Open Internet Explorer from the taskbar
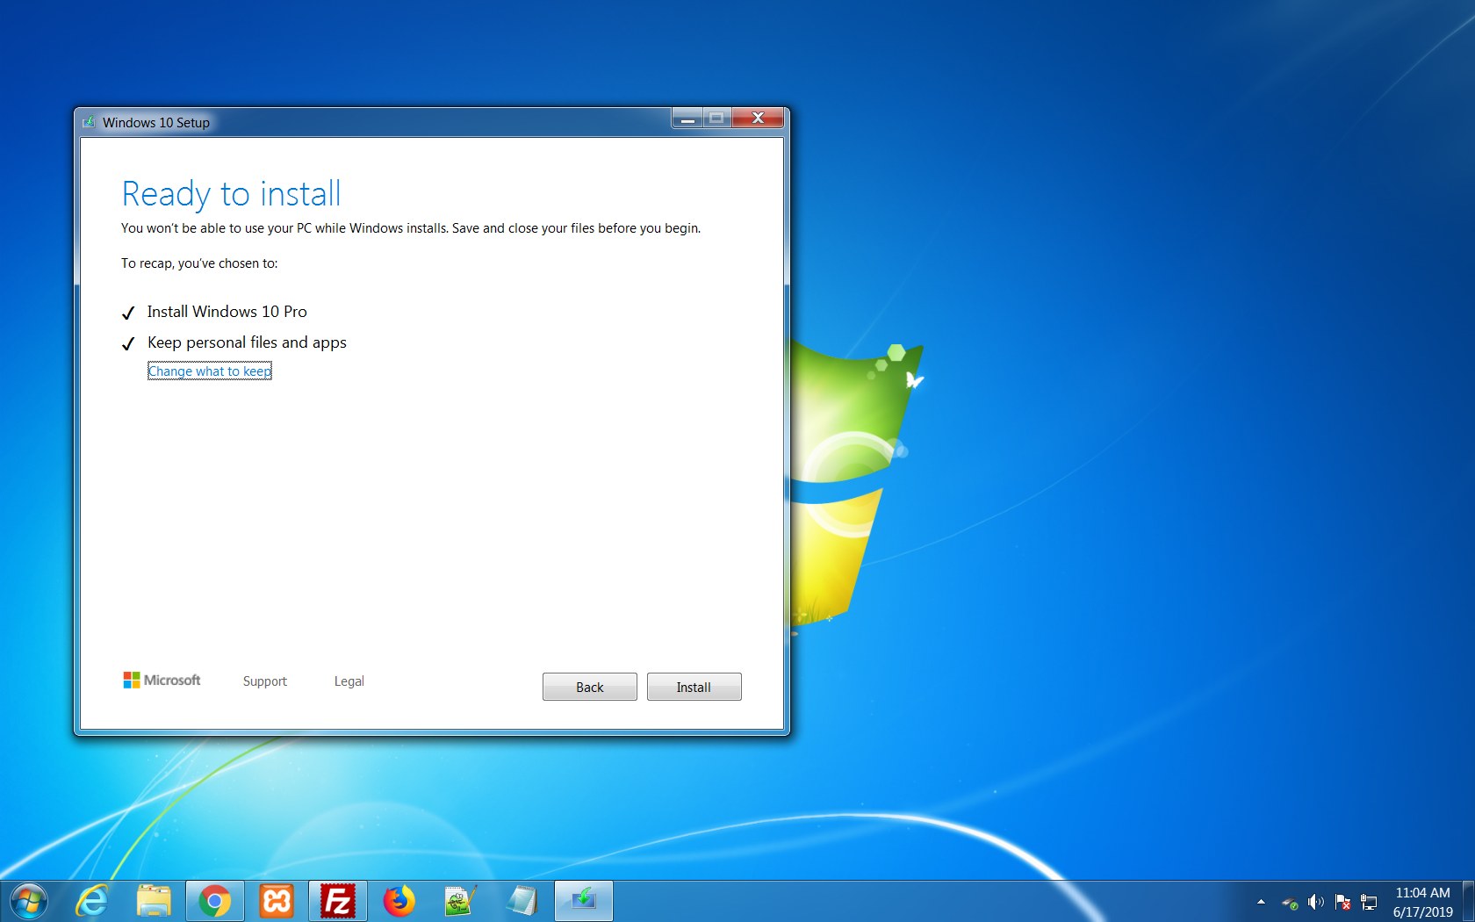 tap(91, 900)
